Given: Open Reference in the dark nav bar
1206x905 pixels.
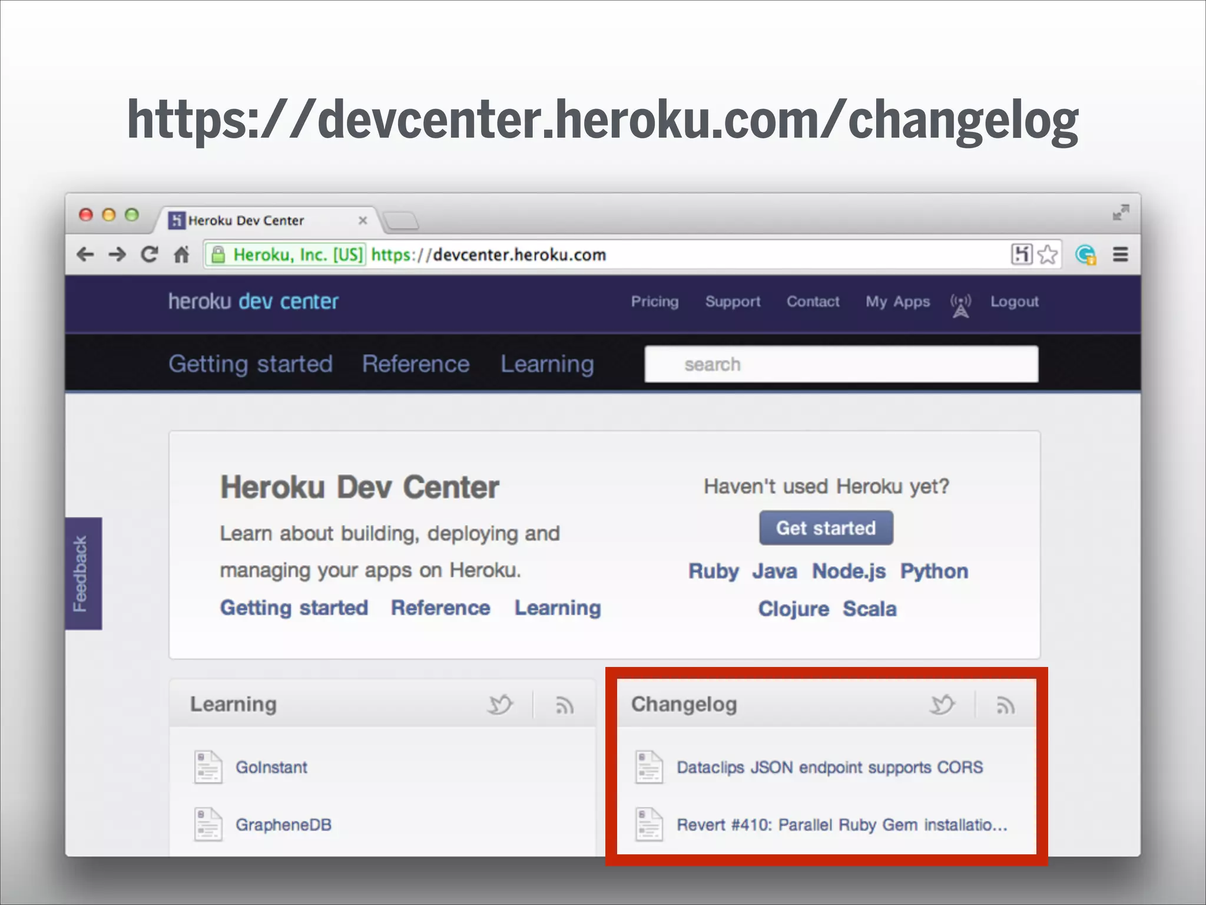Looking at the screenshot, I should coord(416,364).
